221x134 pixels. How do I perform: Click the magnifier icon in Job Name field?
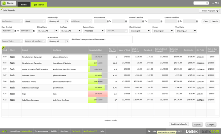(91, 21)
